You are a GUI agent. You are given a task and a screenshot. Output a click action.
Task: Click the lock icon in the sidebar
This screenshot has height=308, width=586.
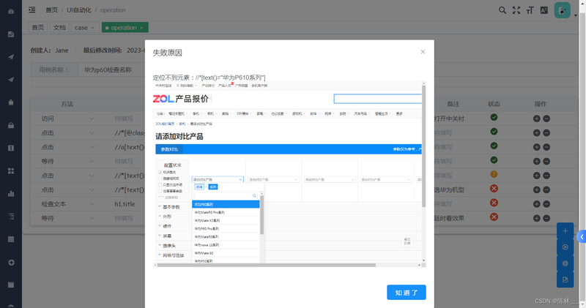(11, 125)
